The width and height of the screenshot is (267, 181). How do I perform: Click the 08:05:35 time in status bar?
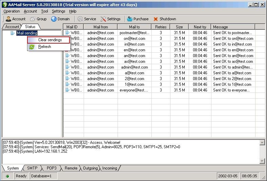[x=249, y=176]
